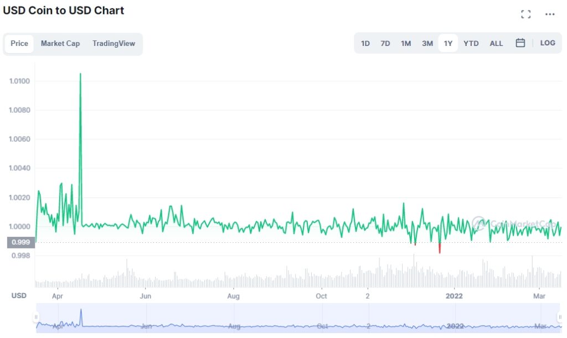Click the 0.998 y-axis label
Screen dimensions: 567x338
pyautogui.click(x=21, y=256)
